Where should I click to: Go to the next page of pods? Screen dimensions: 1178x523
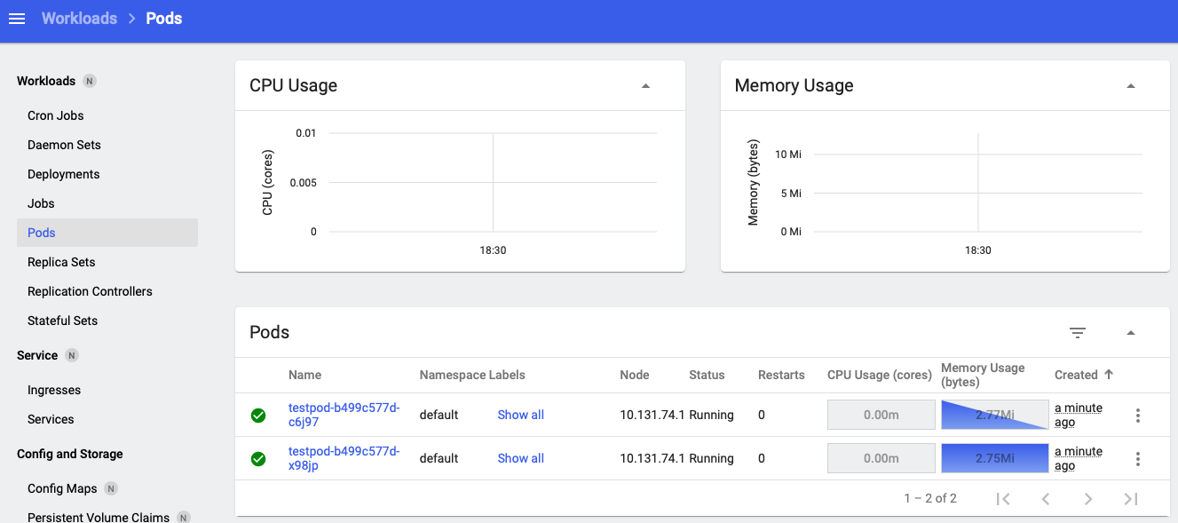[1088, 499]
